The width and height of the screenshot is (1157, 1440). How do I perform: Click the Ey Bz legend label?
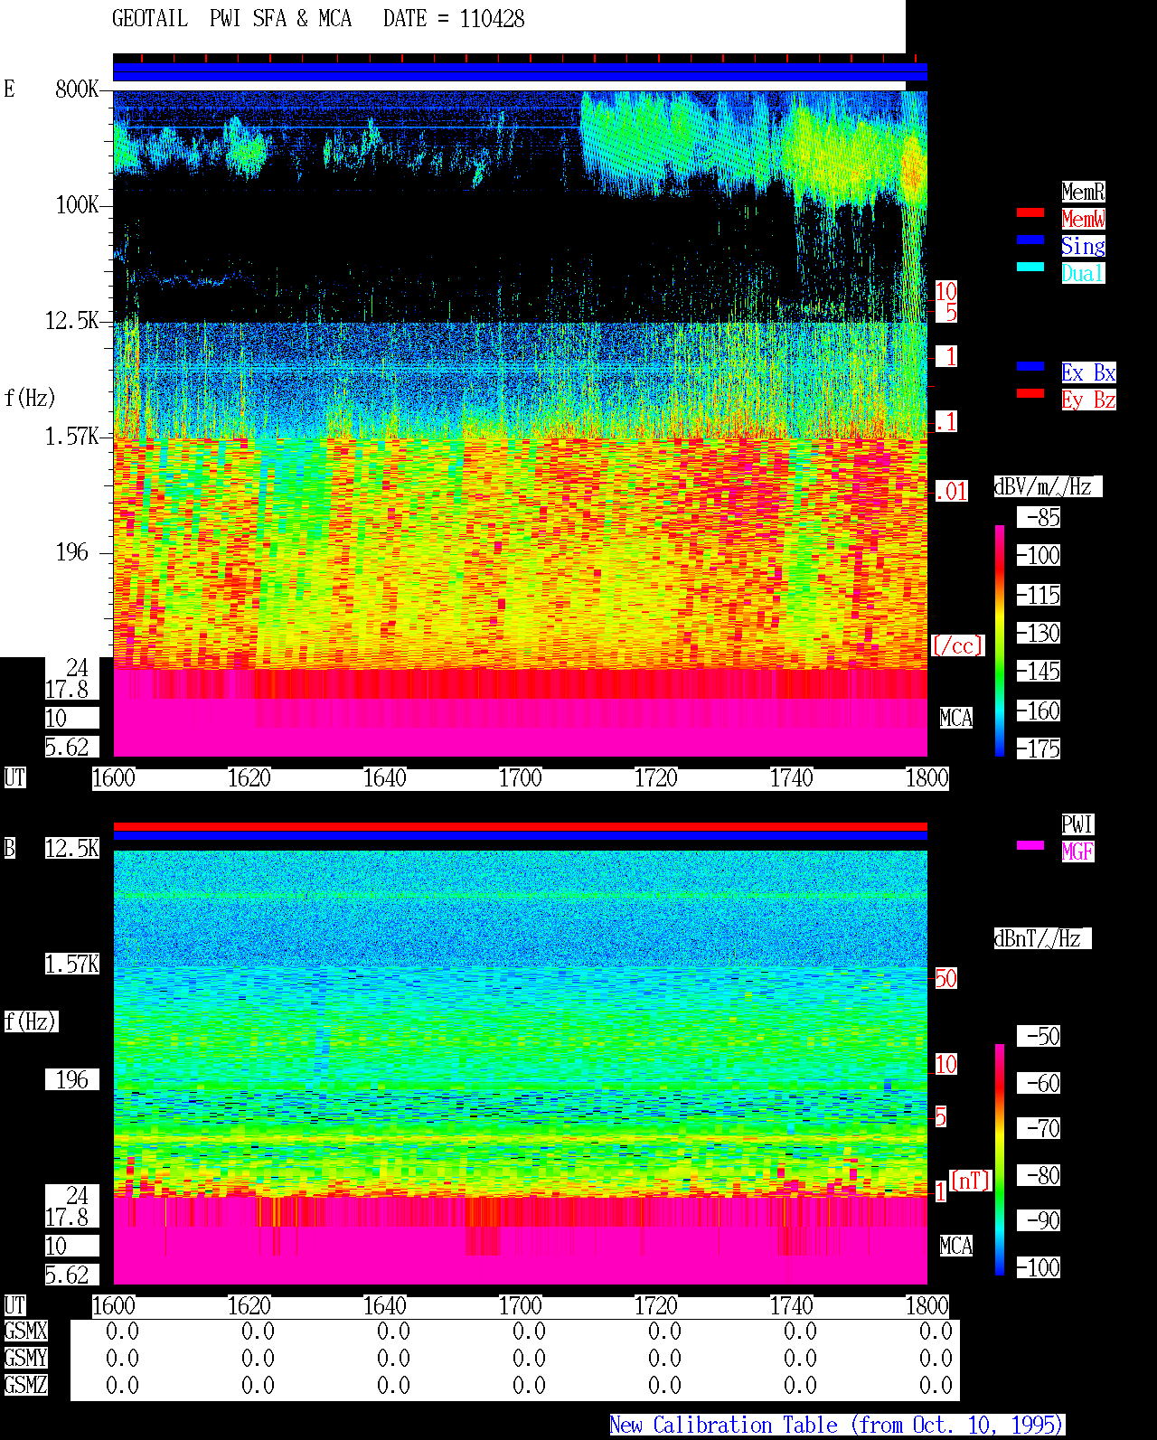[1088, 400]
